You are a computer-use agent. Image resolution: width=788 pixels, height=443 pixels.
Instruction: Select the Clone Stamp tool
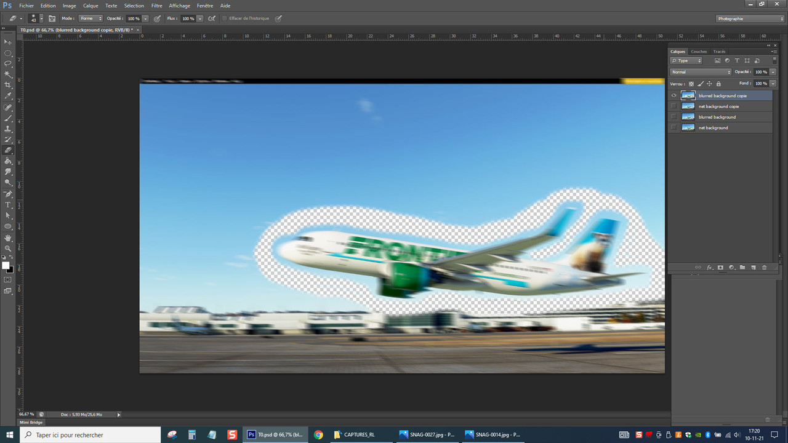click(8, 129)
